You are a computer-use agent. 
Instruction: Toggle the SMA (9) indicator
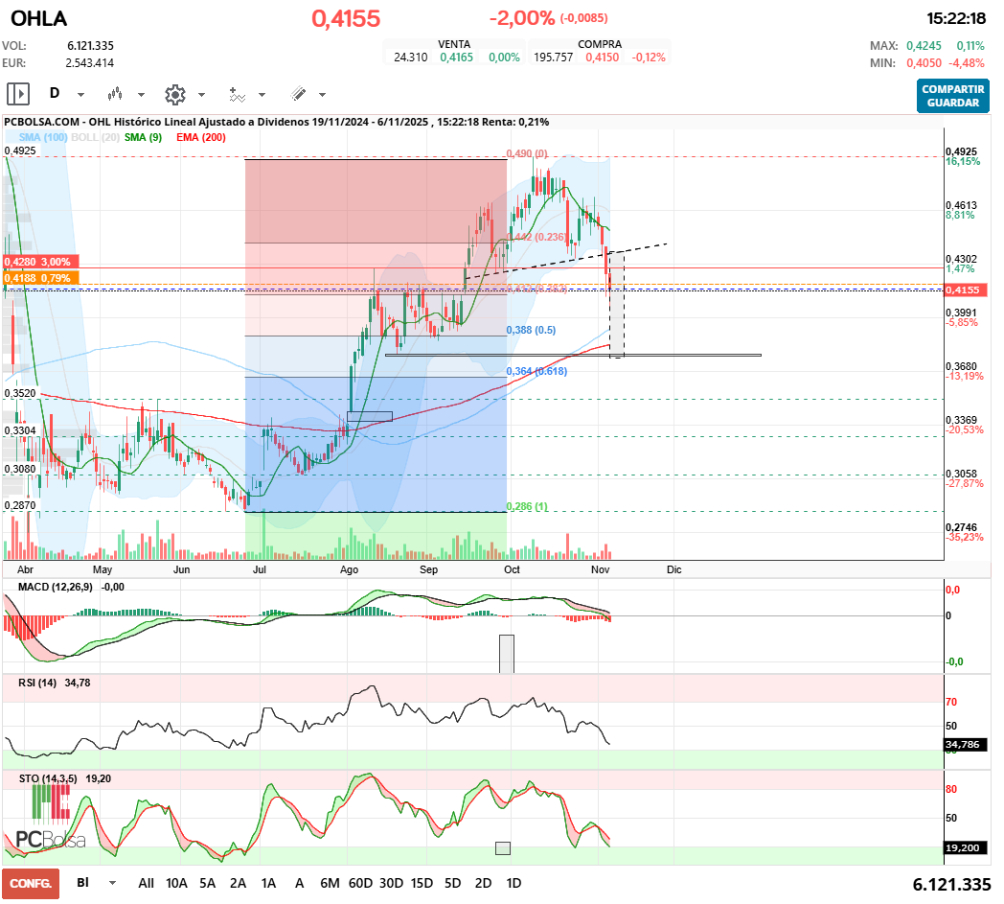(143, 137)
